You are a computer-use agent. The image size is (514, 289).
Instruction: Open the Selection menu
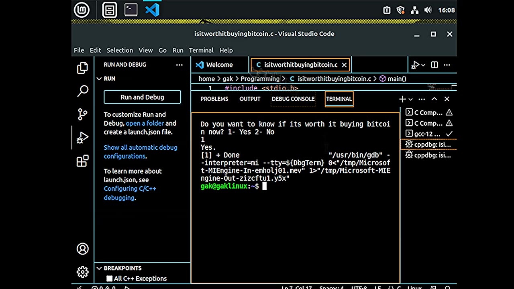[x=120, y=50]
